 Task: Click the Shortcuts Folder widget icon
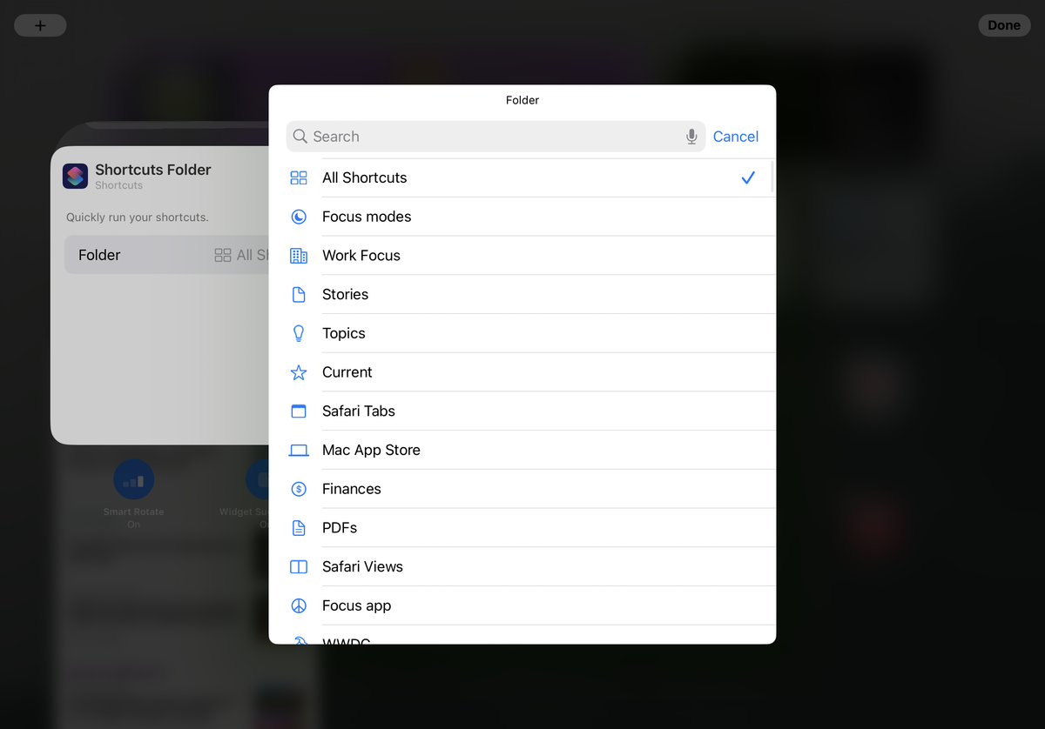point(75,176)
